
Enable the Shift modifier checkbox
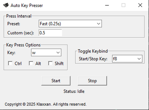(x=50, y=63)
